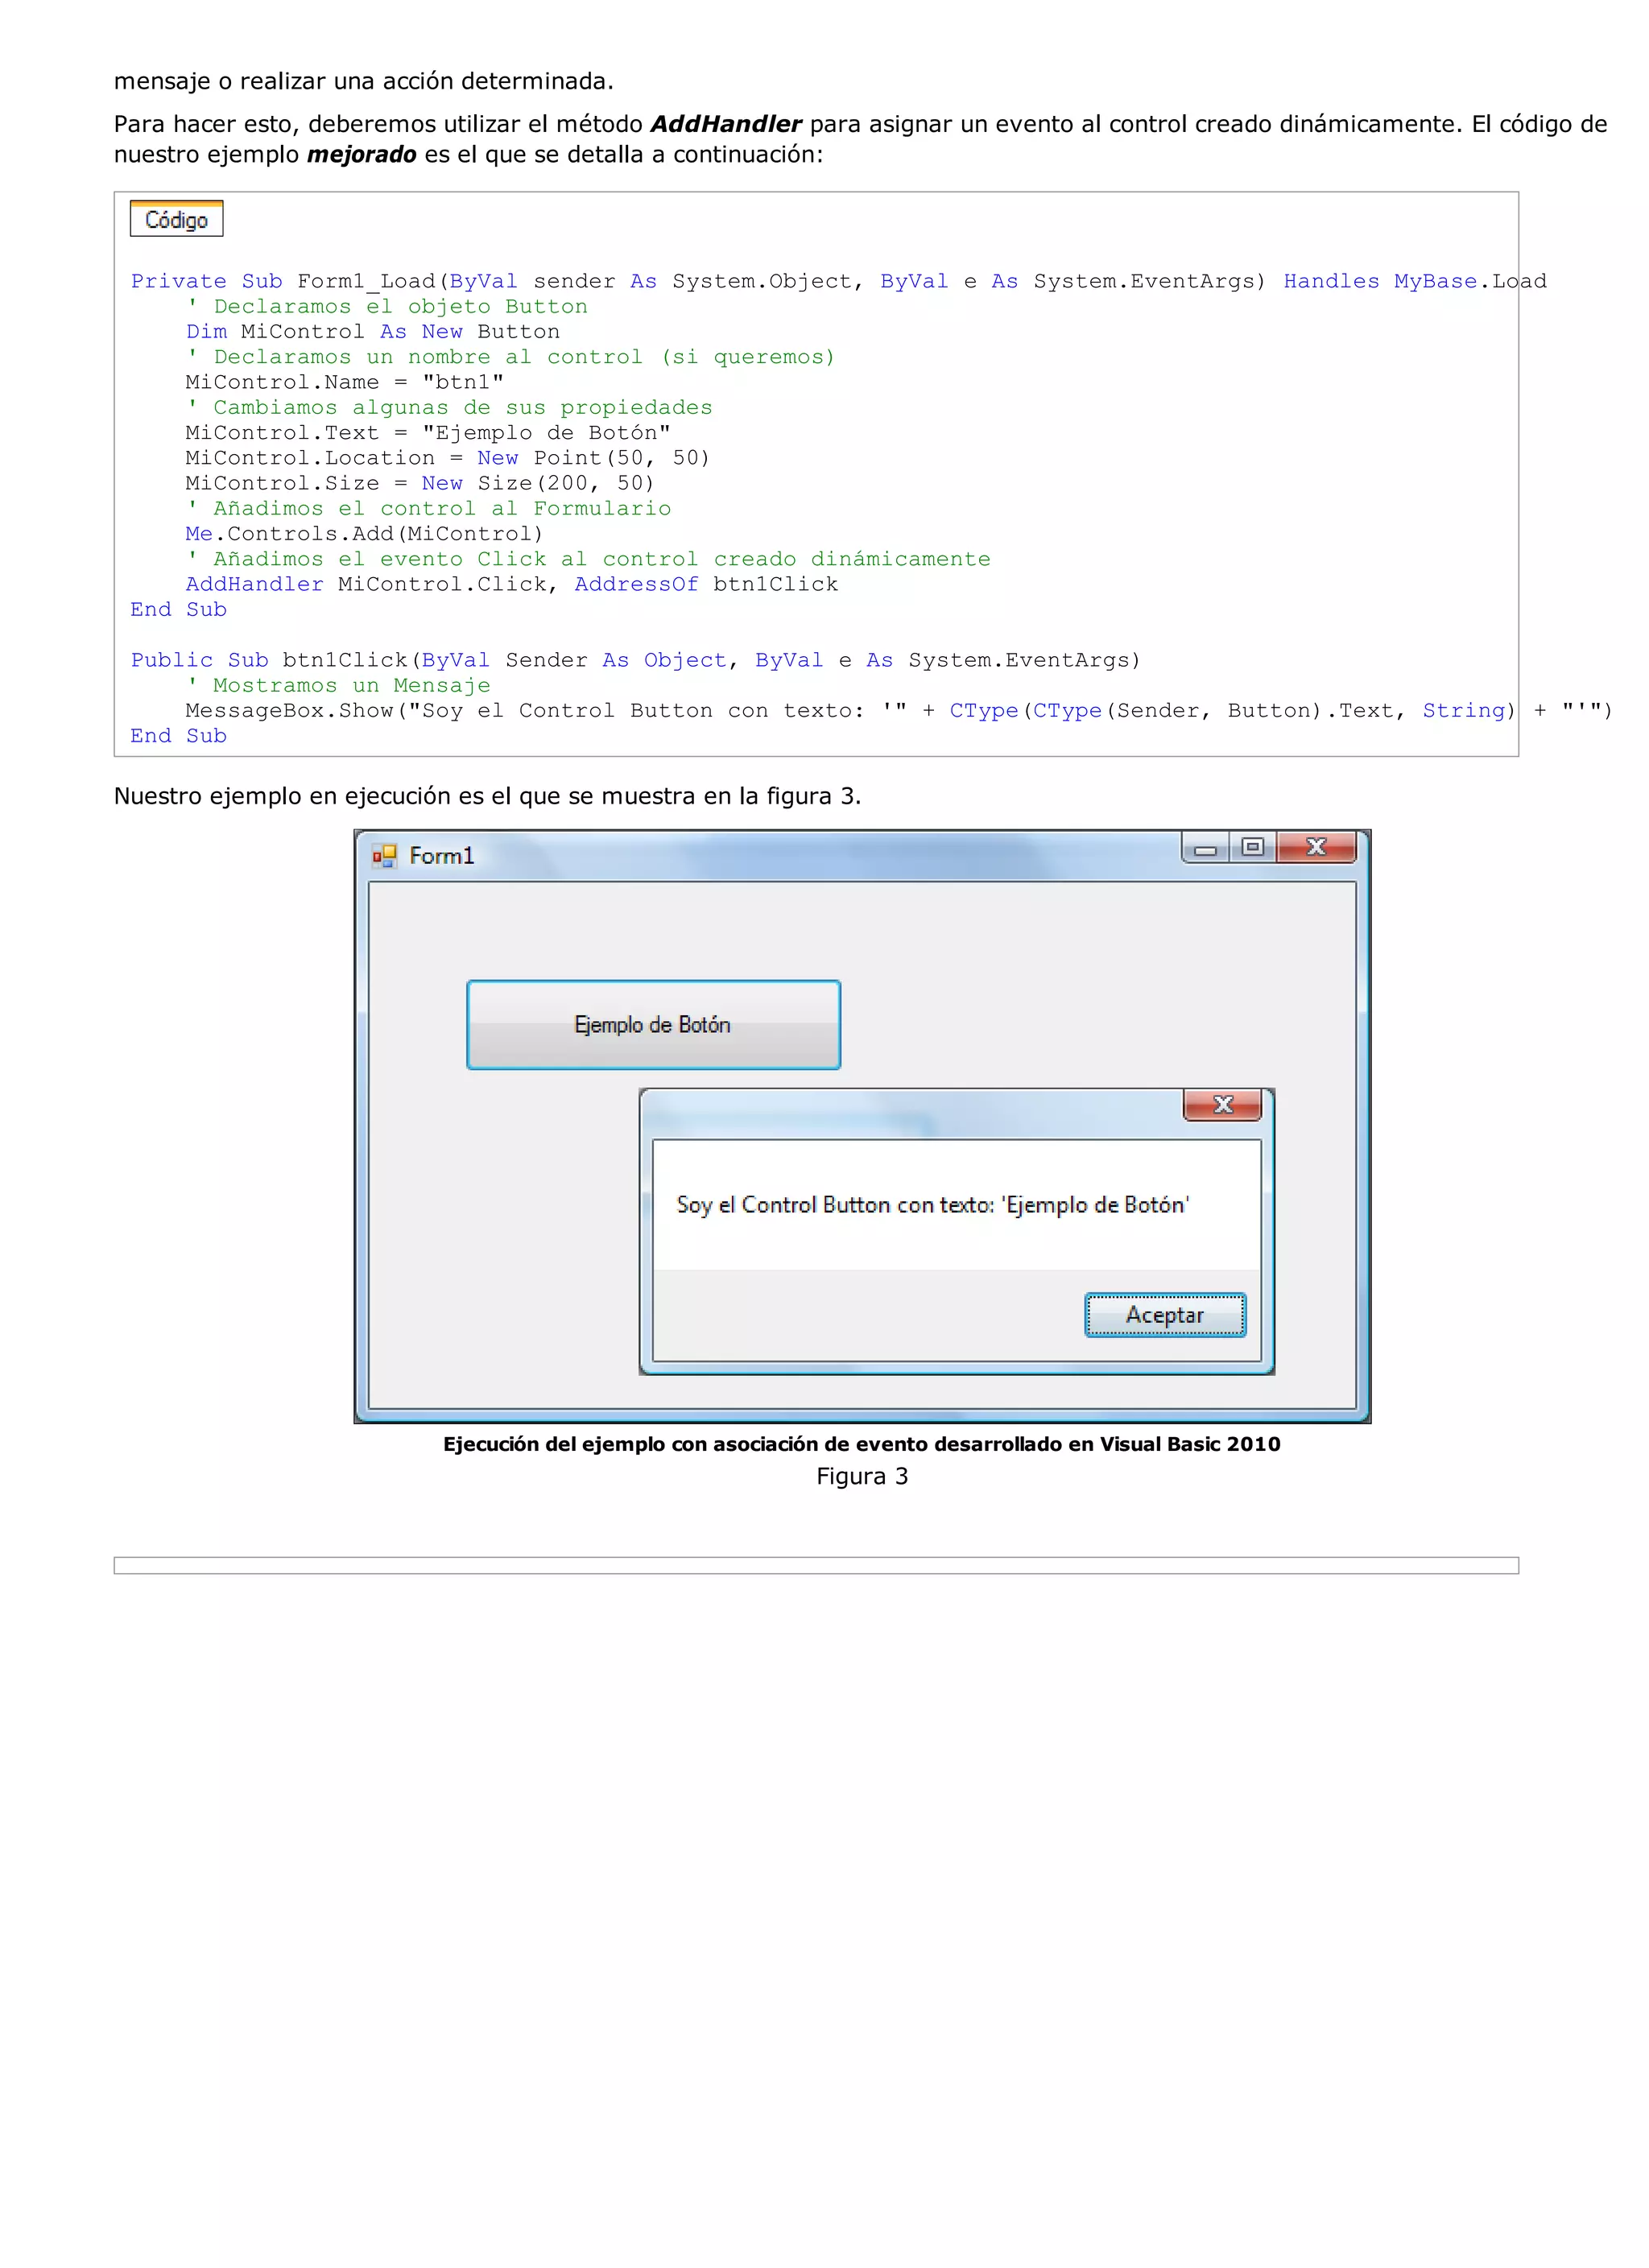The height and width of the screenshot is (2268, 1649).
Task: Click the first 'End Sub' after AddHandler
Action: point(179,610)
